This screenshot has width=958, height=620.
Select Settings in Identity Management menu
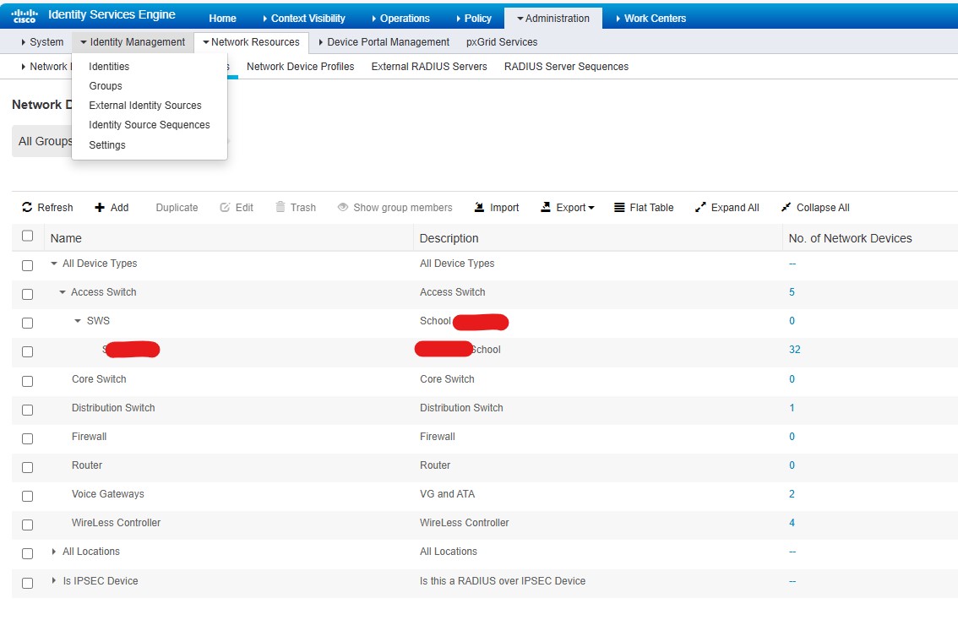107,144
